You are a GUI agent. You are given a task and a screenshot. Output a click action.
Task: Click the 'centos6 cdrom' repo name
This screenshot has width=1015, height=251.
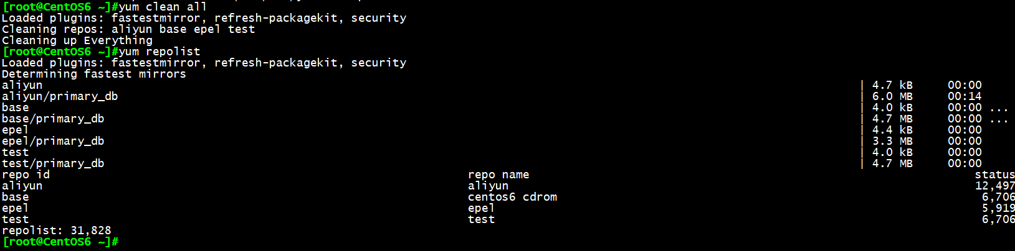(x=513, y=197)
